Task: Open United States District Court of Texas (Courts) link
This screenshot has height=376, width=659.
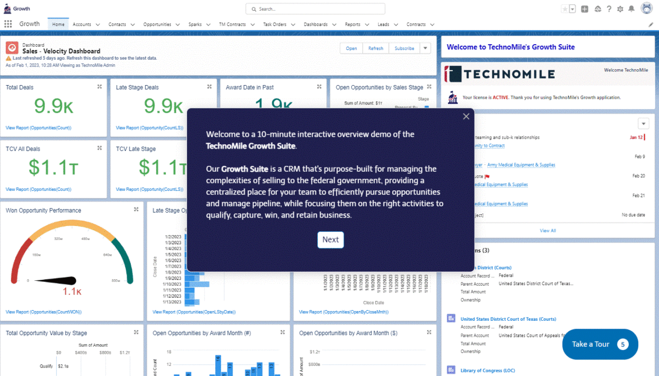Action: click(x=508, y=319)
